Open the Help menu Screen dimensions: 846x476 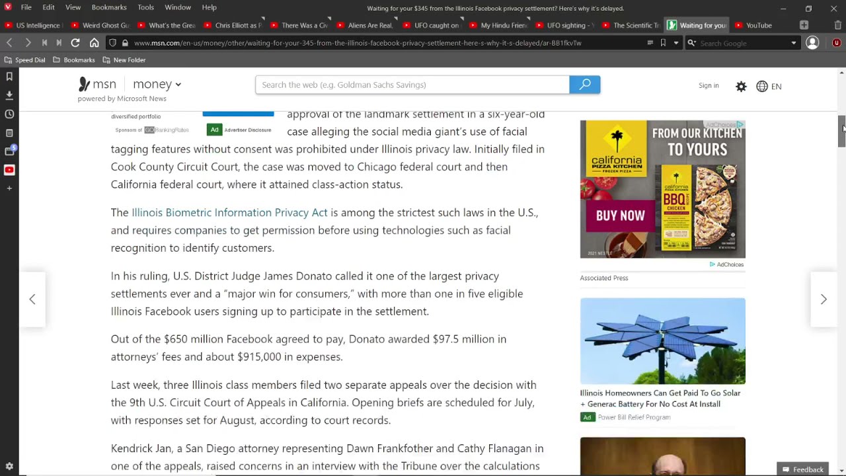210,7
